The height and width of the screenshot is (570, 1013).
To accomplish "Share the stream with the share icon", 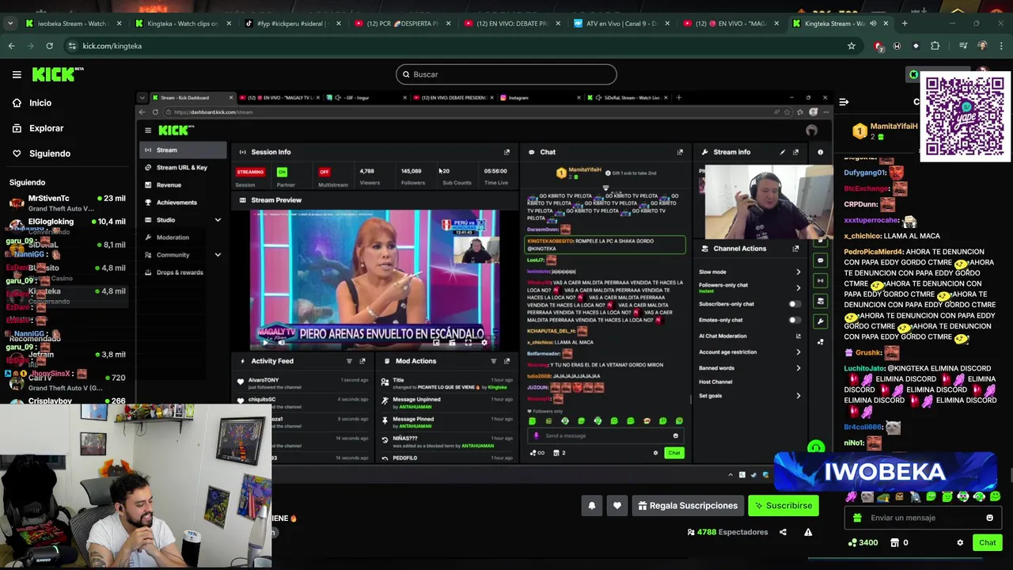I will (783, 532).
